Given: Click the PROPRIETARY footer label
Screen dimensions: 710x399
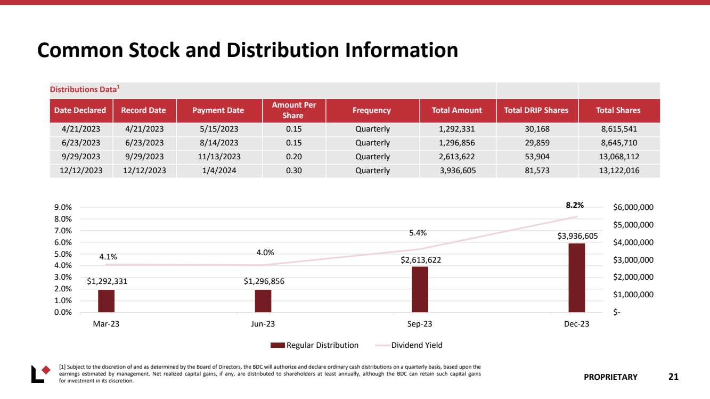Looking at the screenshot, I should pyautogui.click(x=610, y=377).
